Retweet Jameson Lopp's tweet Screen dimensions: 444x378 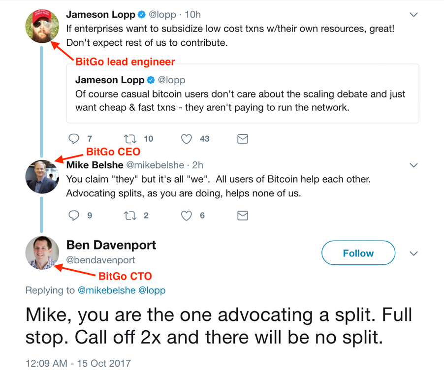coord(130,139)
